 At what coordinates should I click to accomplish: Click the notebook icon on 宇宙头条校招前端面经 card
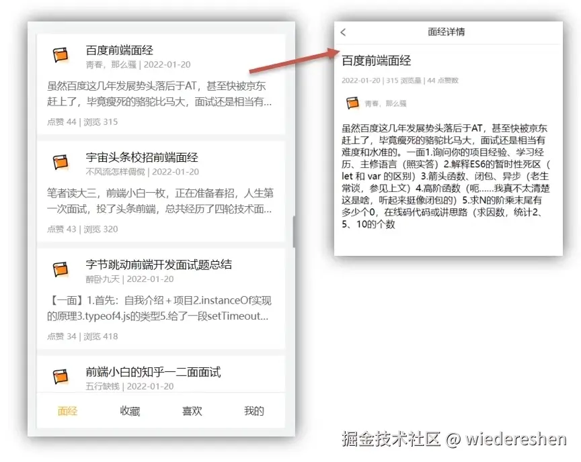[60, 163]
